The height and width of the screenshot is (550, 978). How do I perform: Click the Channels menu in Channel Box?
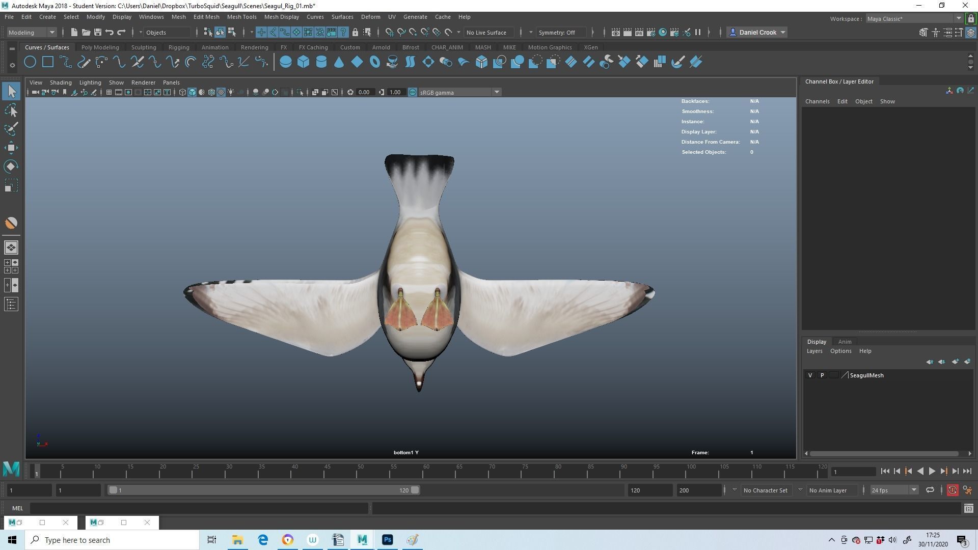tap(817, 101)
